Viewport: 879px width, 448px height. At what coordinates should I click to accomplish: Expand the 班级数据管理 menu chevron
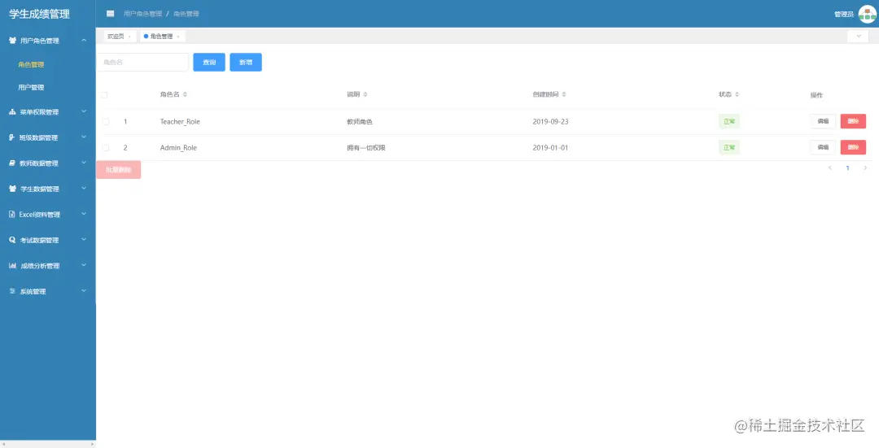pyautogui.click(x=84, y=137)
